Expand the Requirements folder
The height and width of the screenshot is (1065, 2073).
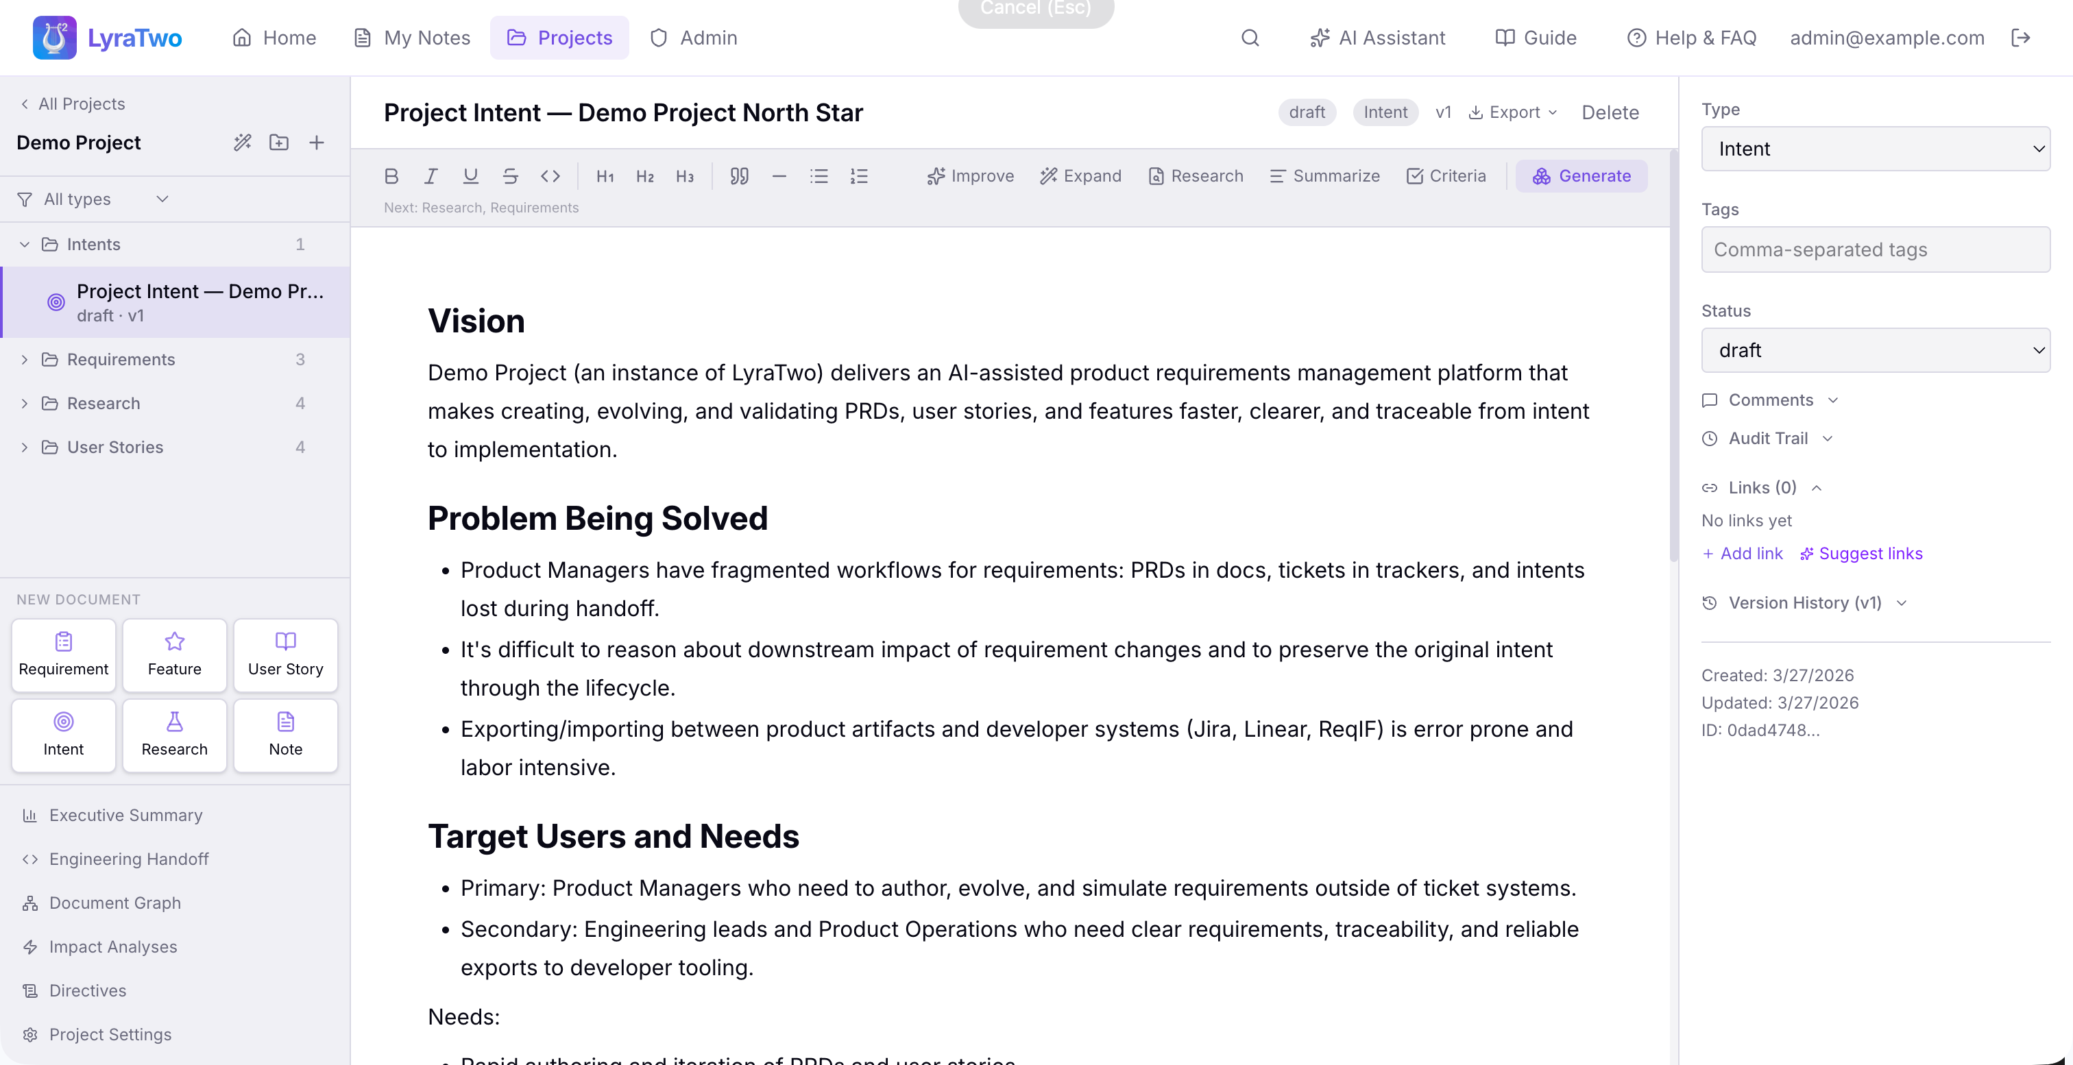24,360
